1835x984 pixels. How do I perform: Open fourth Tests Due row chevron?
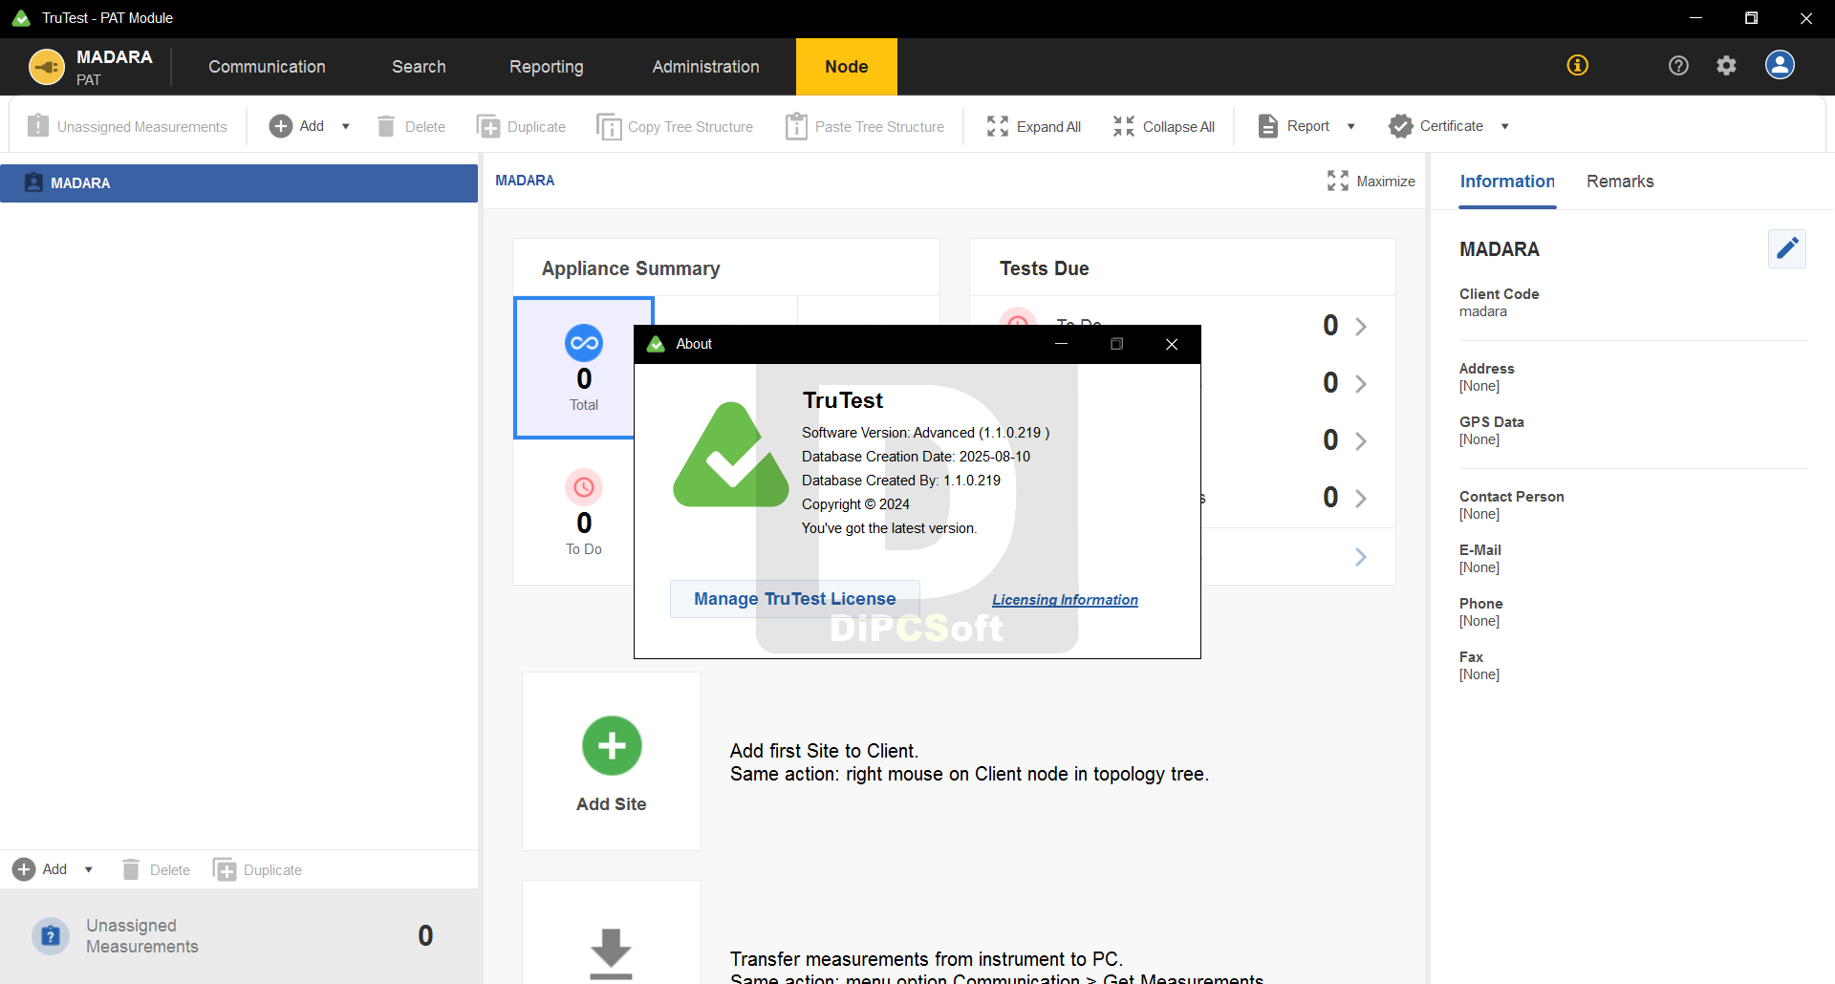(x=1361, y=499)
